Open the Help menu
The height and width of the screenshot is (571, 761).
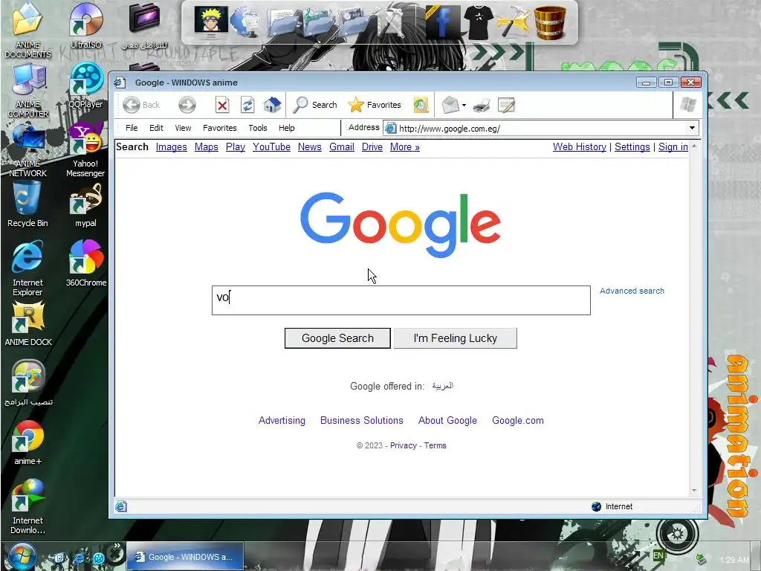pyautogui.click(x=286, y=128)
